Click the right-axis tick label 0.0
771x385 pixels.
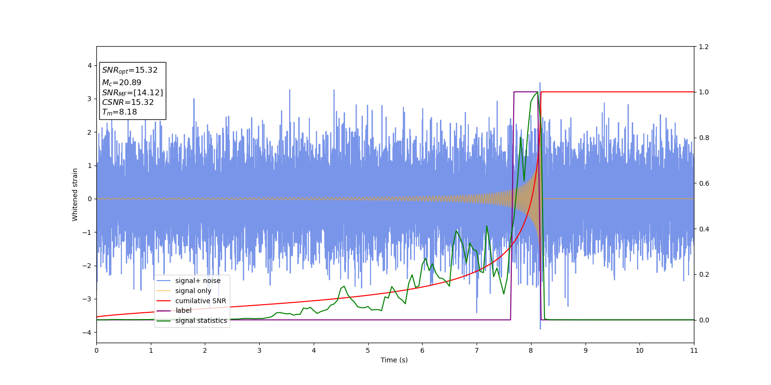pyautogui.click(x=704, y=320)
